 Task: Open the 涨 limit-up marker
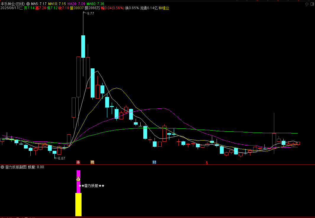click(78, 162)
